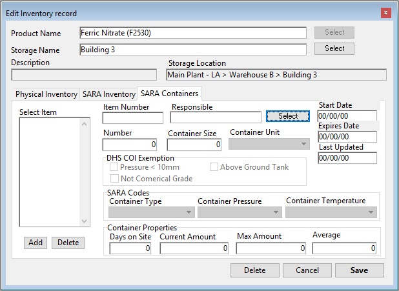Click Select beside the Responsible field
The image size is (399, 291).
(x=288, y=116)
